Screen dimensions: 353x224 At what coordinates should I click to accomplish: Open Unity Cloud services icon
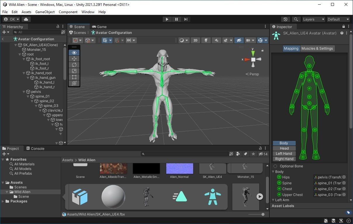26,19
